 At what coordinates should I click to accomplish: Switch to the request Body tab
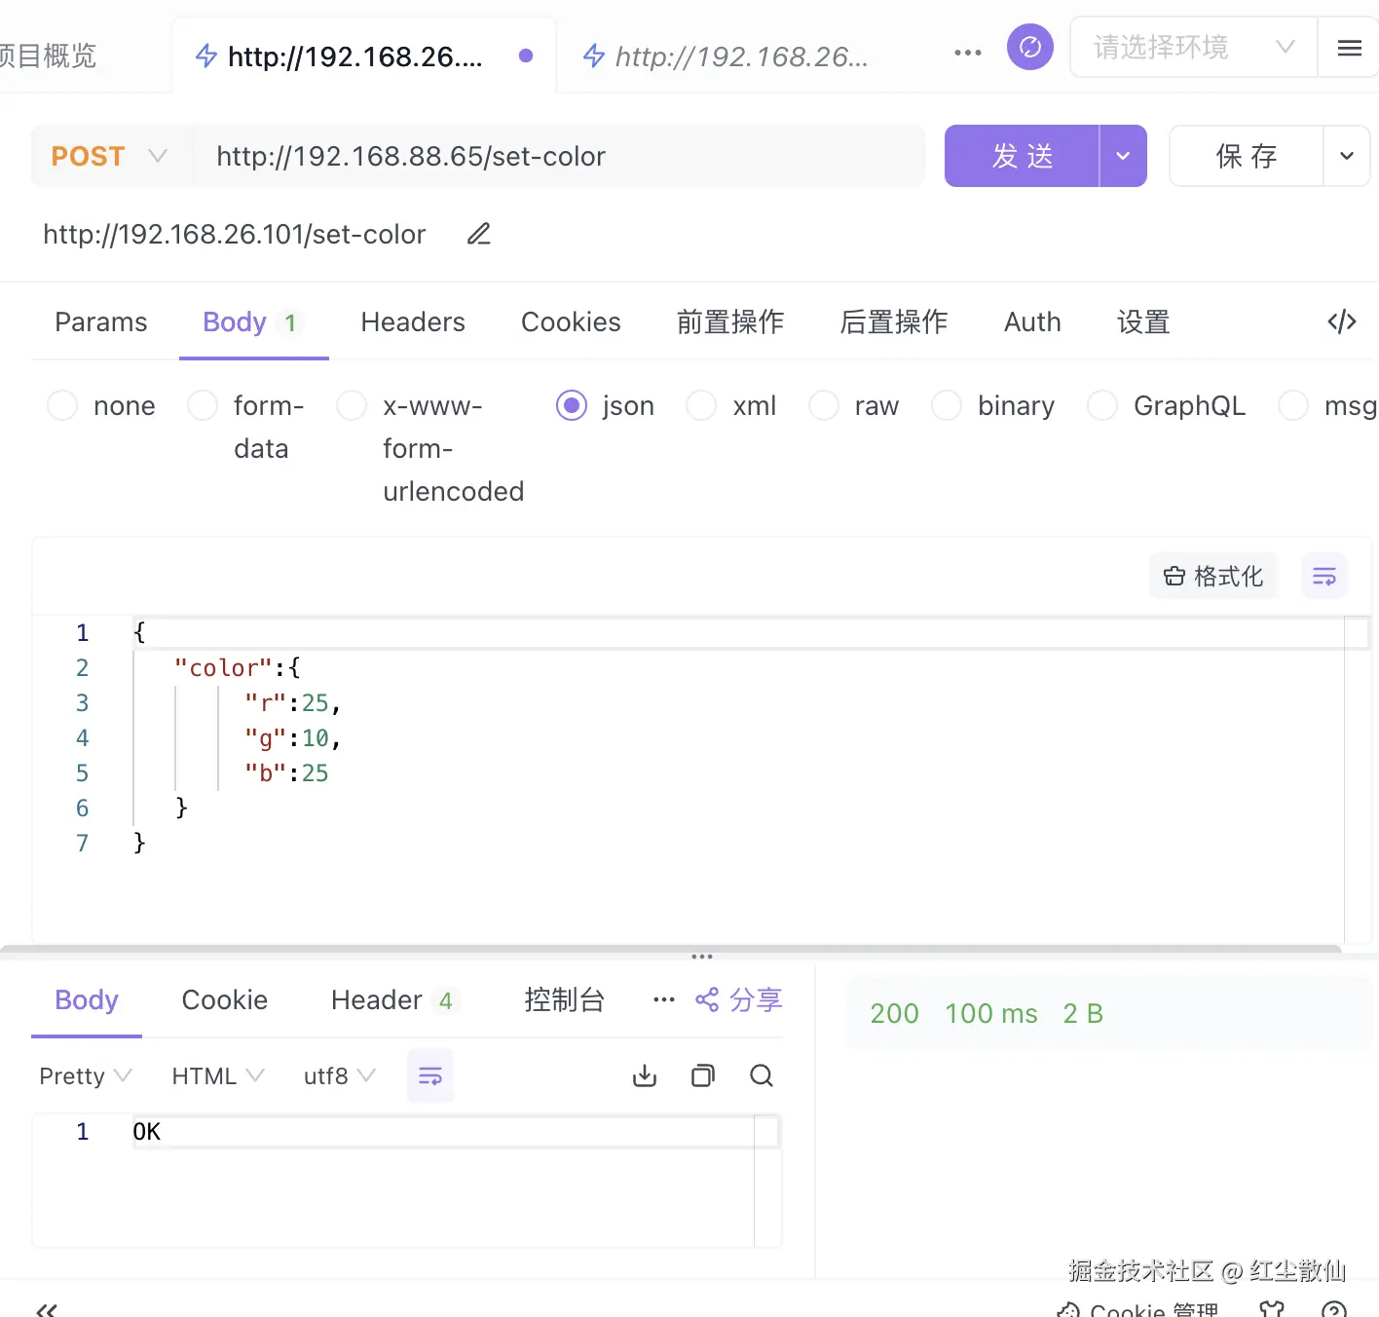point(253,321)
